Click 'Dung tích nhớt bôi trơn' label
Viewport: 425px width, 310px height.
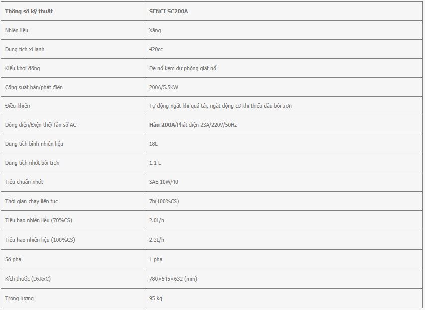coord(32,163)
